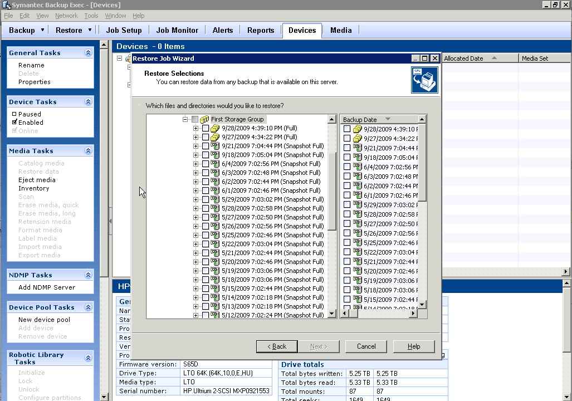
Task: Click the snapshot icon for 5/26/2009 7:02:56 PM in tree
Action: coord(215,226)
